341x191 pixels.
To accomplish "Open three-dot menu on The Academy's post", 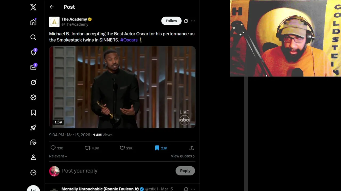I will coord(193,21).
